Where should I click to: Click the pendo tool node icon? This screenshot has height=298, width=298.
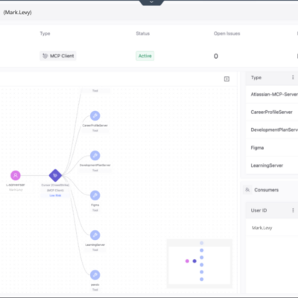(x=95, y=275)
